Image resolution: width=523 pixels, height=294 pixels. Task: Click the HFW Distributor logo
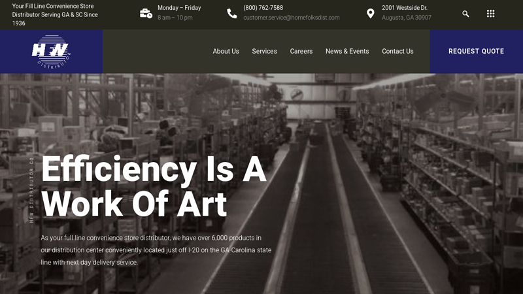point(51,52)
